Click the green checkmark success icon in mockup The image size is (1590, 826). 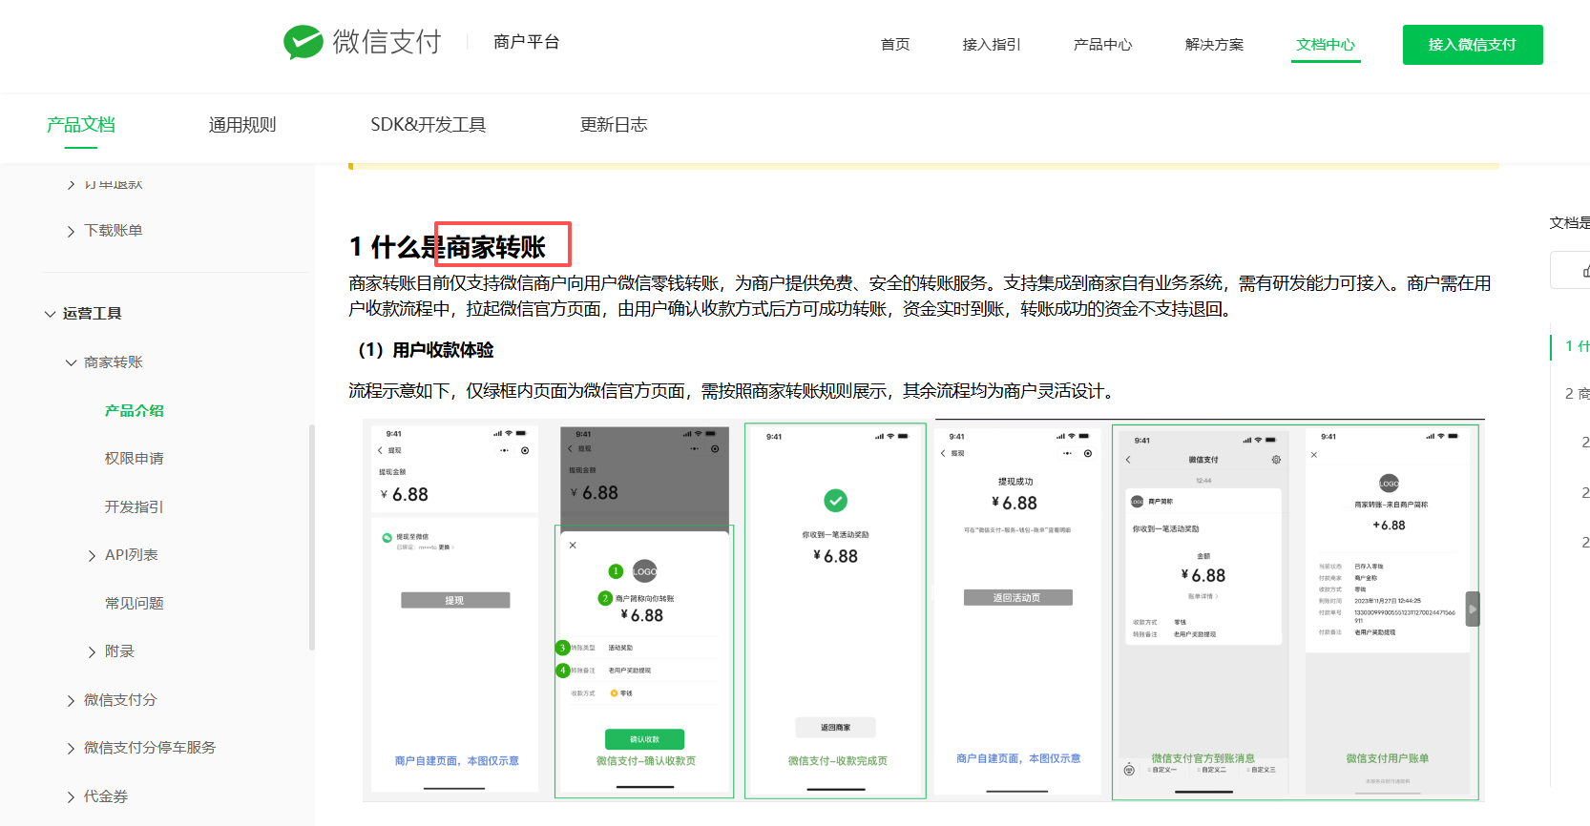point(835,501)
